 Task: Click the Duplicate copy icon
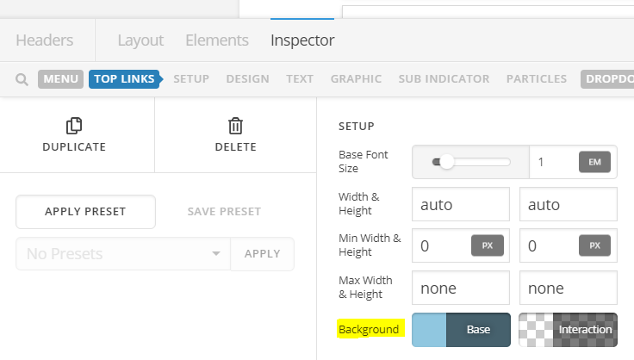74,127
